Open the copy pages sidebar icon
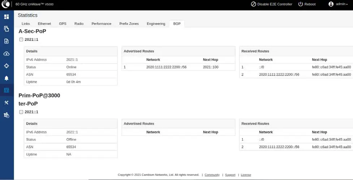 [x=7, y=29]
